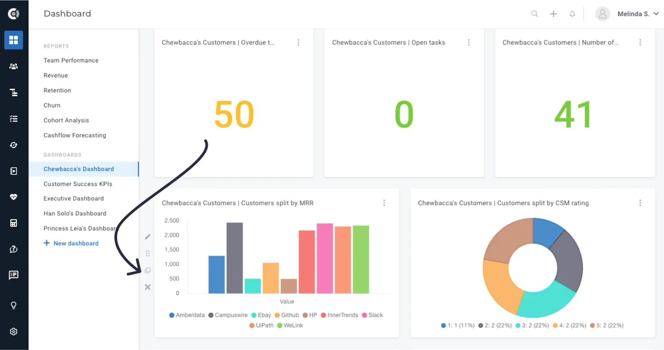The width and height of the screenshot is (664, 350).
Task: Open the message list icon in sidebar
Action: pos(14,275)
